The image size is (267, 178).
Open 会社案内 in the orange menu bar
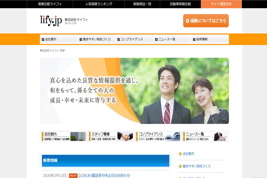[x=59, y=39]
